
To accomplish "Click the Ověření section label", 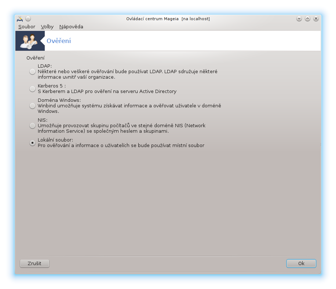I will [36, 58].
